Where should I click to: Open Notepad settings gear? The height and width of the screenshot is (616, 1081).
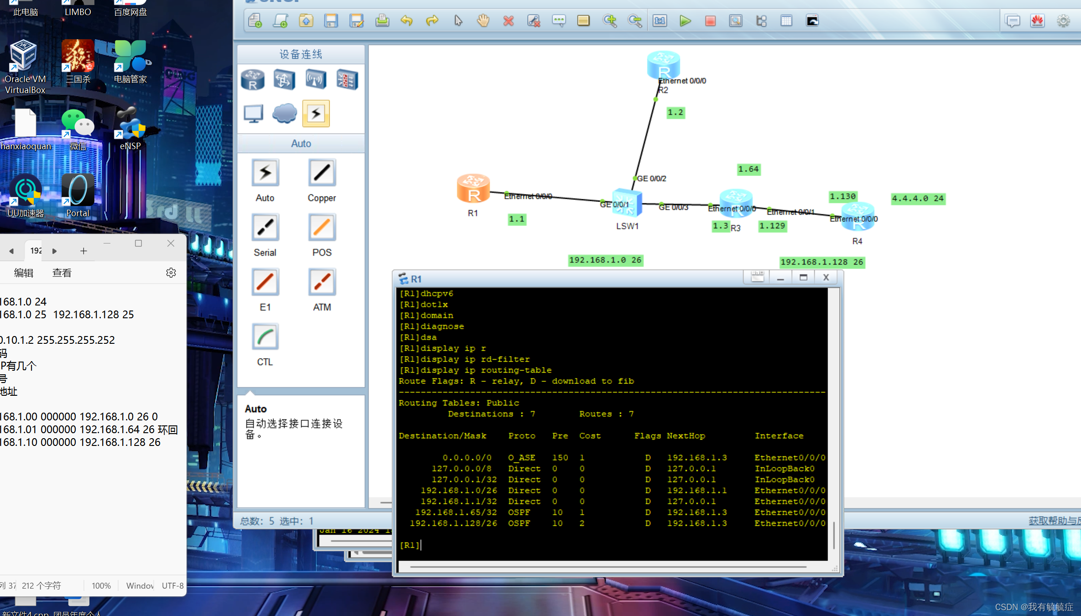[171, 273]
